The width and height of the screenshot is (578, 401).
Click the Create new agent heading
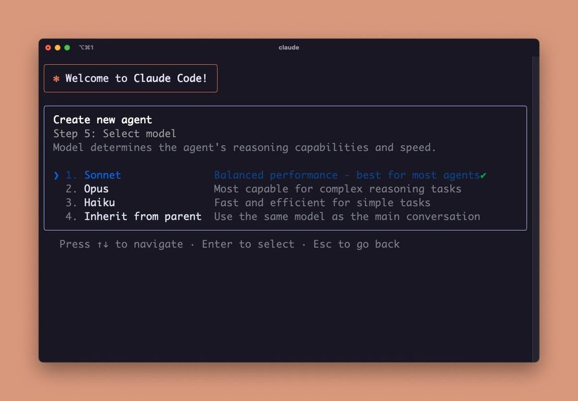pyautogui.click(x=102, y=119)
